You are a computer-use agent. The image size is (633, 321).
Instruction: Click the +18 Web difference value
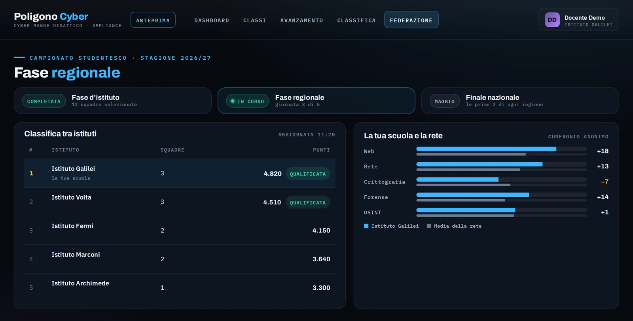(x=603, y=151)
